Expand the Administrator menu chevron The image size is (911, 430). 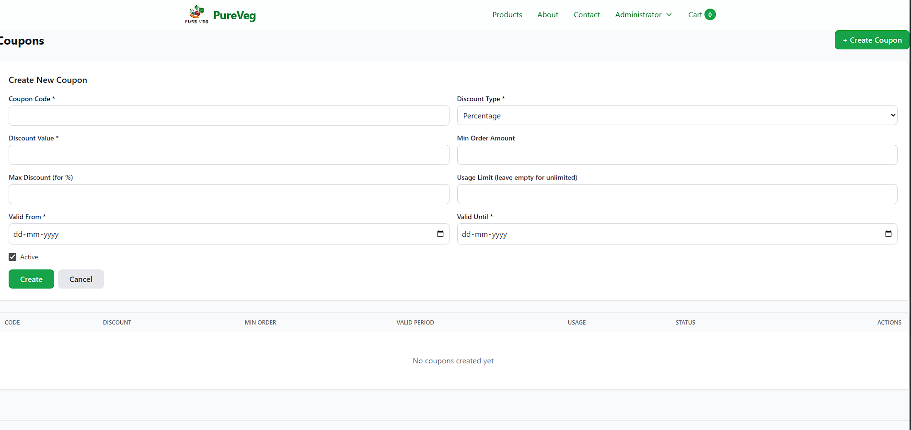point(669,14)
